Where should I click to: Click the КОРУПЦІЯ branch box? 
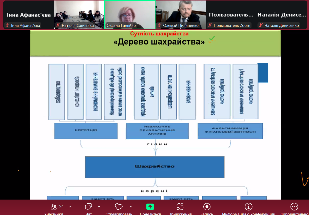tap(86, 131)
